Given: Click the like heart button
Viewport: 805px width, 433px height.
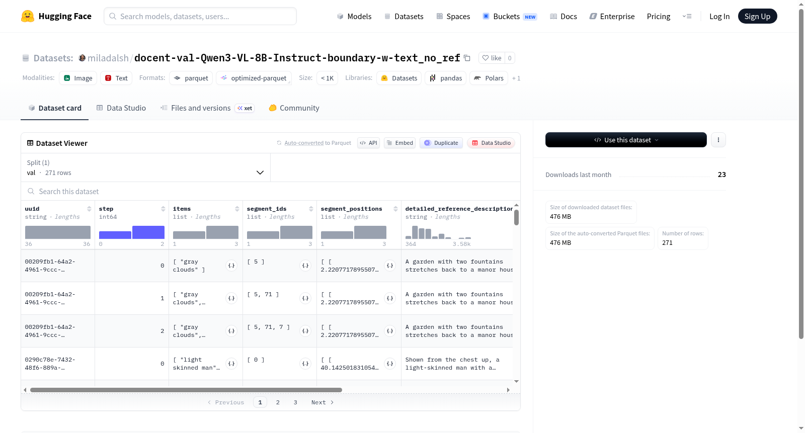Looking at the screenshot, I should tap(492, 58).
